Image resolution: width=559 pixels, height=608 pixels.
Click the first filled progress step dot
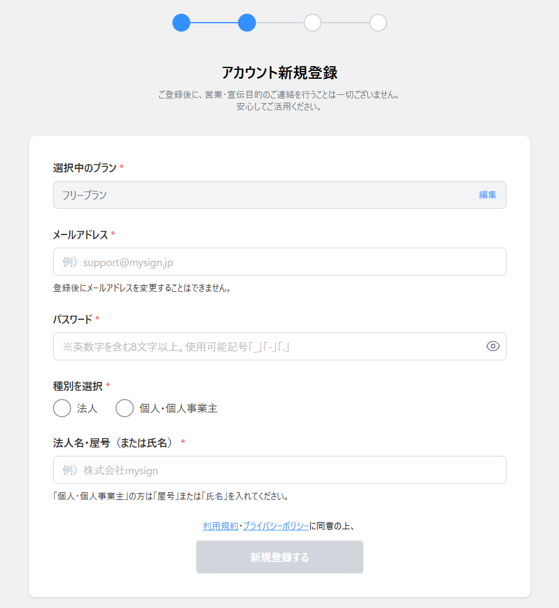point(181,23)
